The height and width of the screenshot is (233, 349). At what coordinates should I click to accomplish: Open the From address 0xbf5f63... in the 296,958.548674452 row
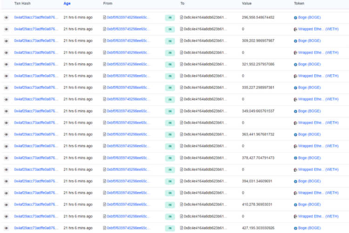[128, 17]
